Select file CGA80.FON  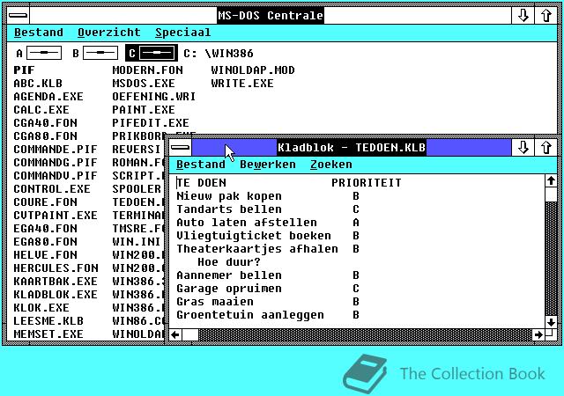[45, 136]
